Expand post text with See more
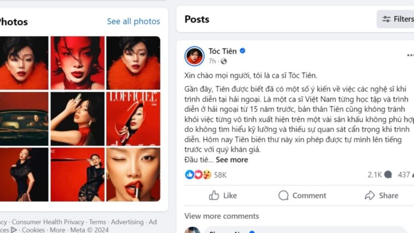 232,159
